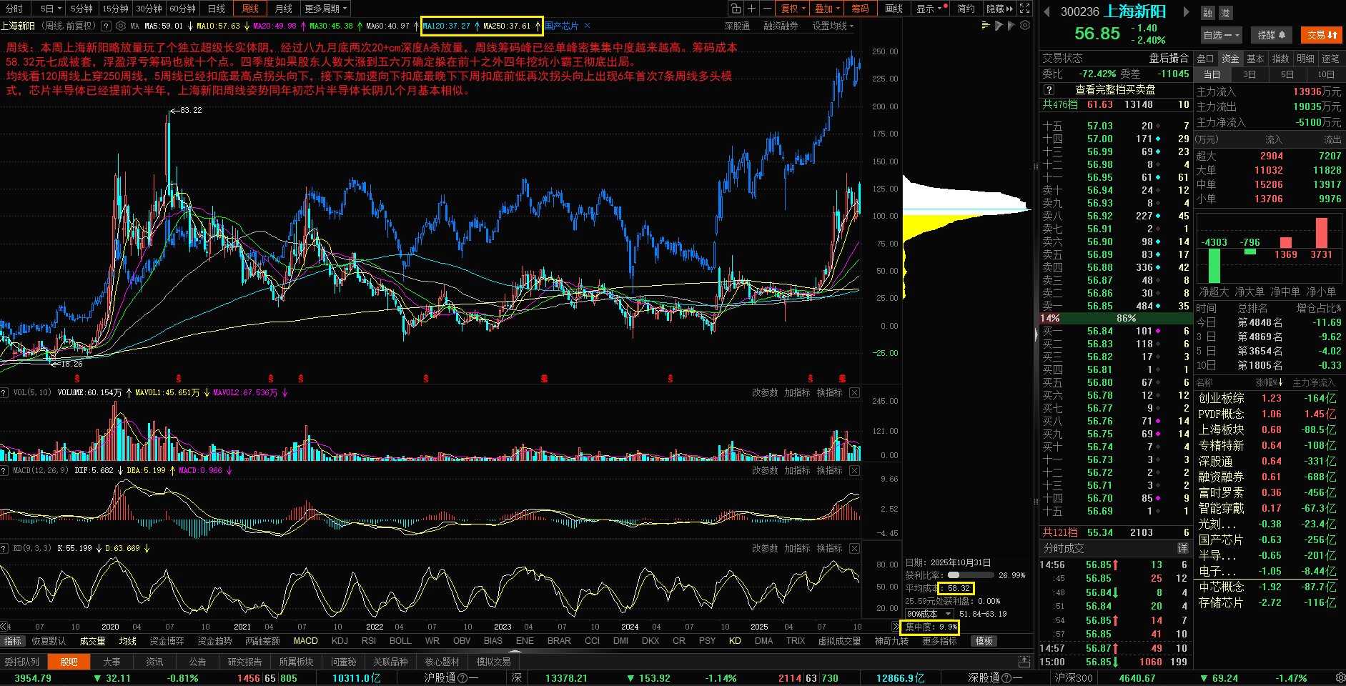Open help icon next to 查看完整档买卖盘

tap(1049, 90)
